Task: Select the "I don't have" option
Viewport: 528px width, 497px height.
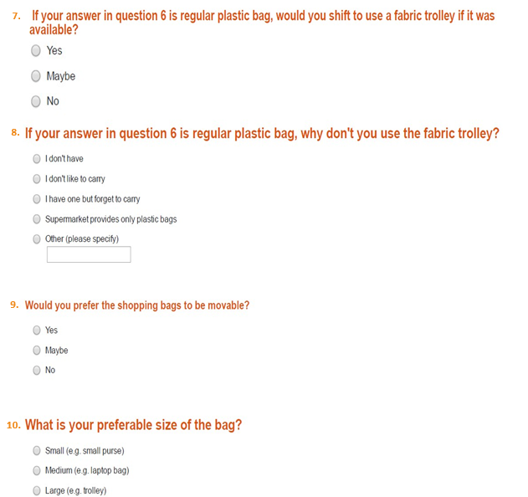Action: point(36,158)
